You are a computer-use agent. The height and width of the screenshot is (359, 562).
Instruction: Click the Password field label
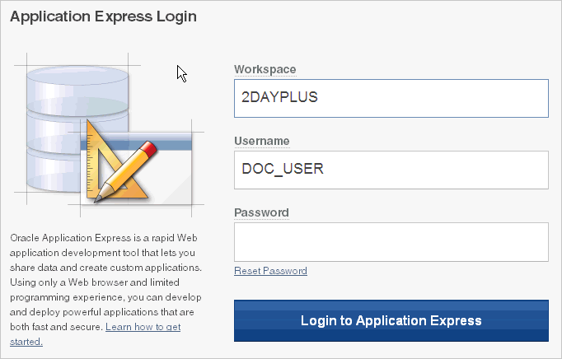(261, 212)
